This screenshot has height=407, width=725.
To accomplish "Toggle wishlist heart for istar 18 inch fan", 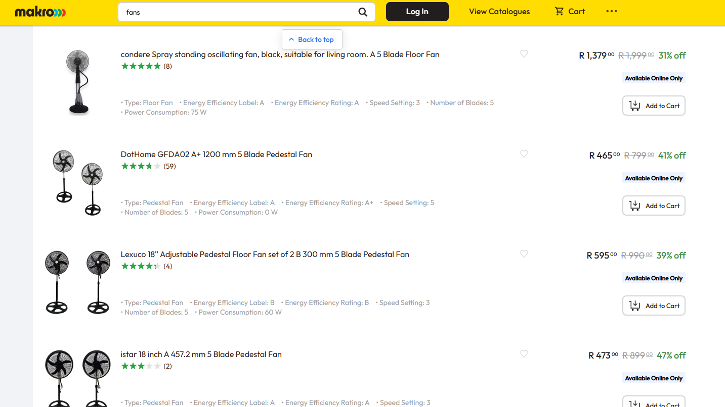I will pos(524,354).
